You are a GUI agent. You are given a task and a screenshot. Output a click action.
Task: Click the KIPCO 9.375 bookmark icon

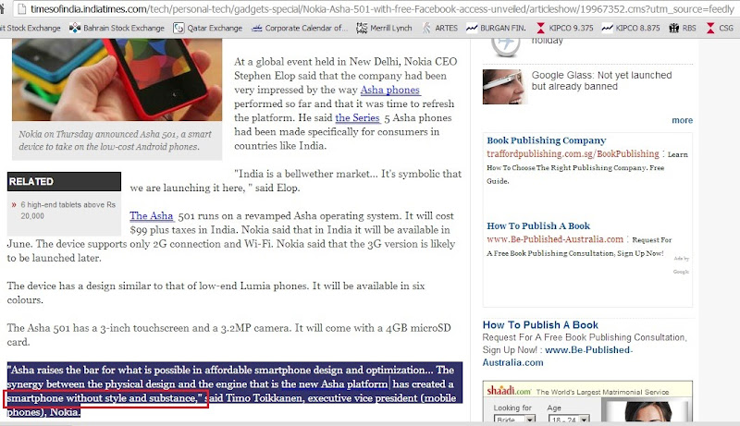[x=541, y=29]
